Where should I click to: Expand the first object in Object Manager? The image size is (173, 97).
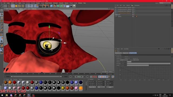tap(115, 8)
